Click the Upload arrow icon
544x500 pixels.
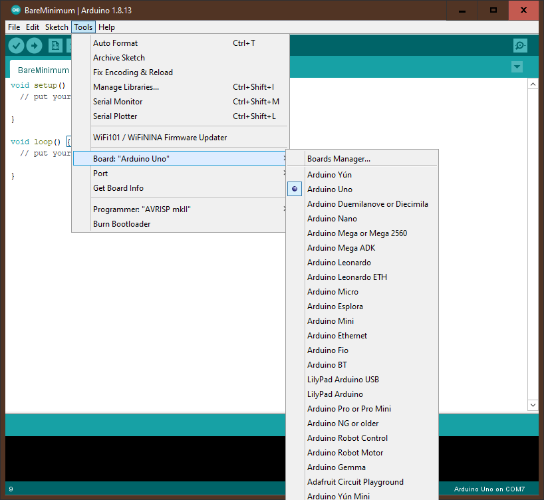coord(34,46)
